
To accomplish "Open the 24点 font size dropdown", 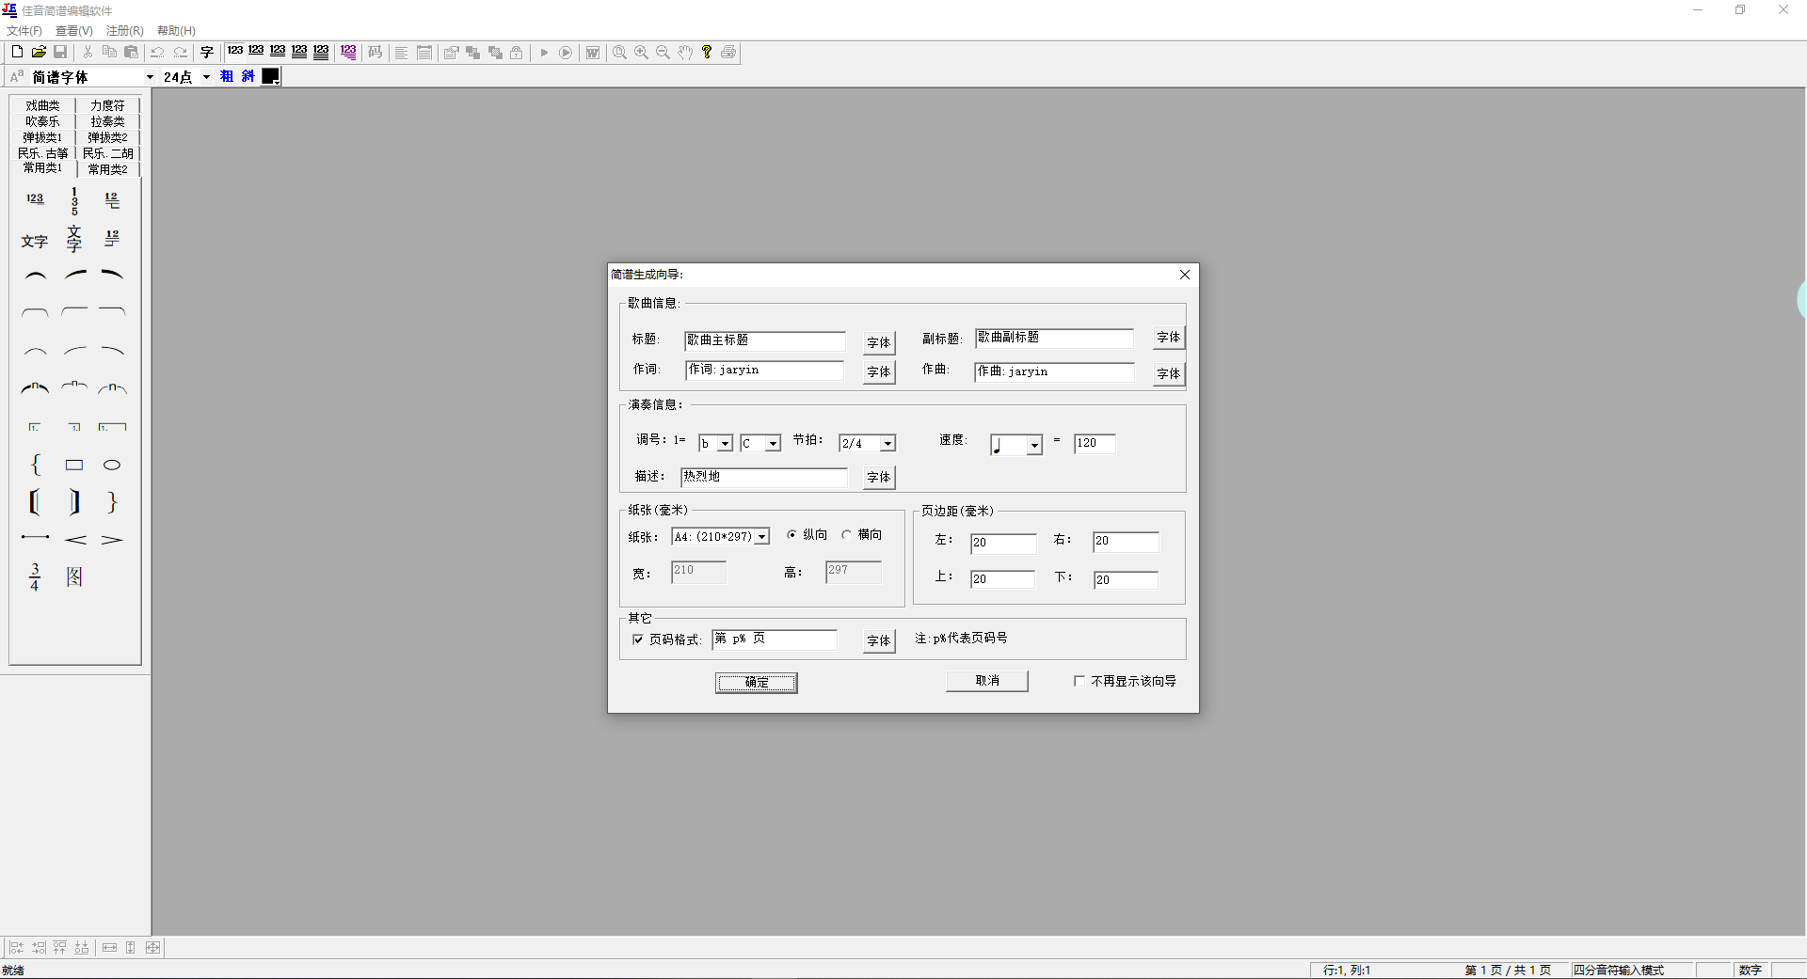I will pos(206,77).
